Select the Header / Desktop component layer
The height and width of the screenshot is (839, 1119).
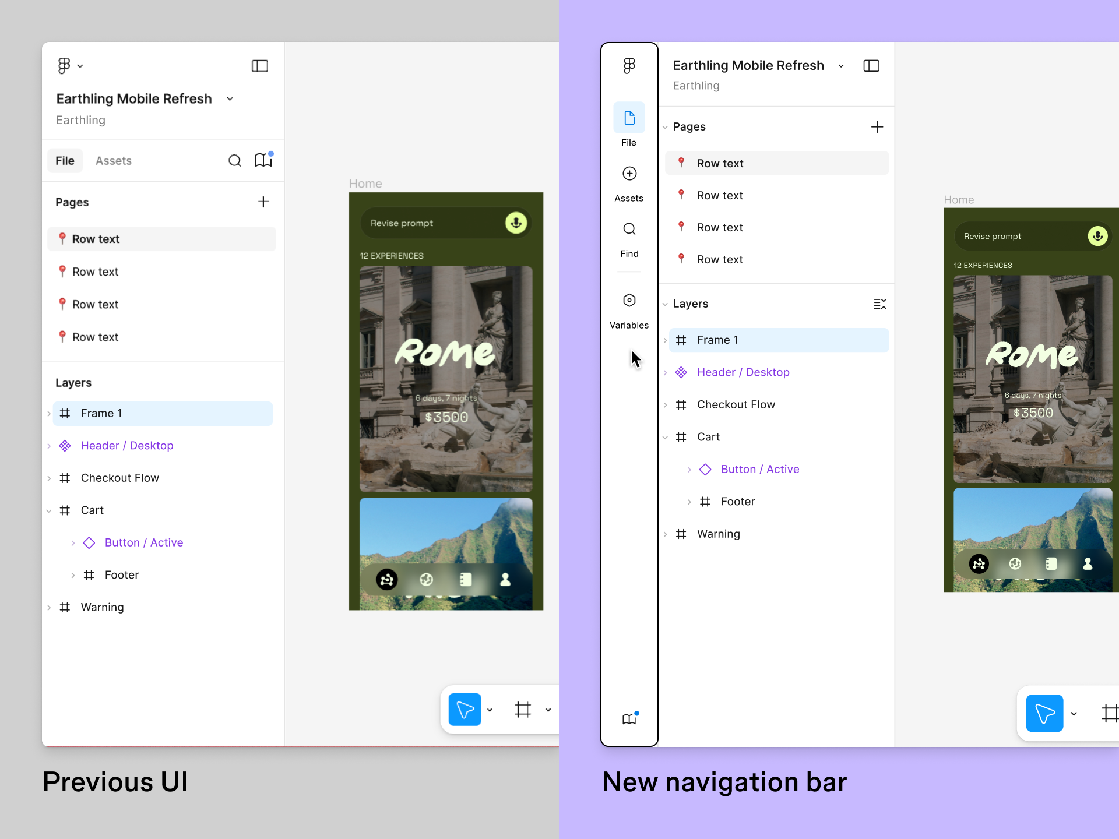743,372
